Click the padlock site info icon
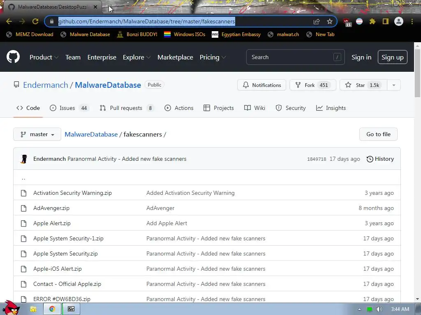 (52, 21)
